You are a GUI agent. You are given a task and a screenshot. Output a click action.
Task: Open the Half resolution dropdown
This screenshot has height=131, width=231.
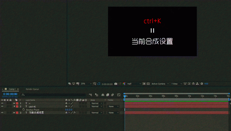coord(134,84)
